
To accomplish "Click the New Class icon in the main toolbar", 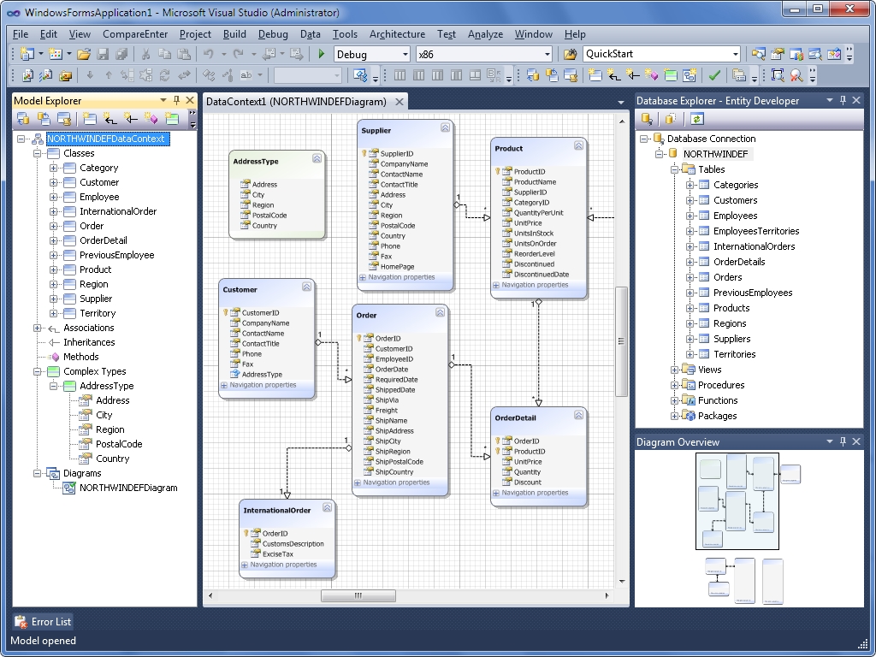I will tap(595, 75).
